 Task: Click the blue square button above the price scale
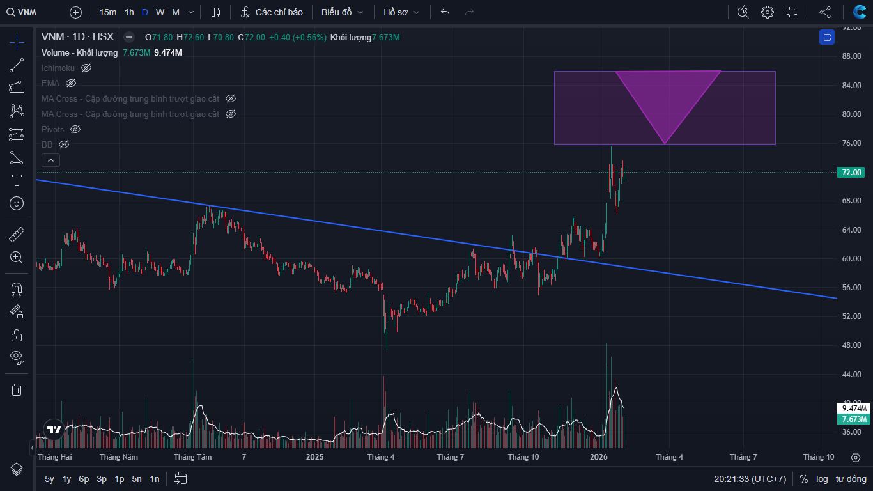pos(827,37)
